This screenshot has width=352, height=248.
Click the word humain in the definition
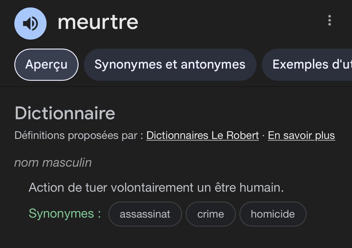pos(262,187)
